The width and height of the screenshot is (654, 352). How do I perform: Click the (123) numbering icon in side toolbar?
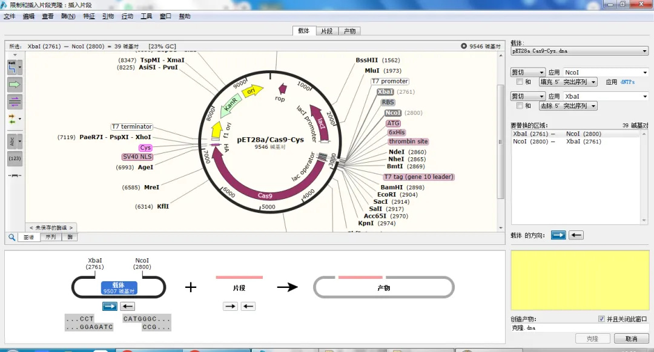coord(15,158)
